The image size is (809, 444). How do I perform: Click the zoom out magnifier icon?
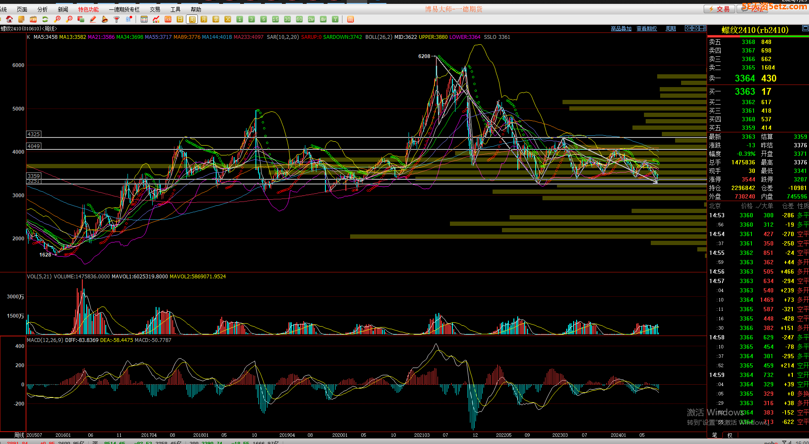tap(69, 19)
